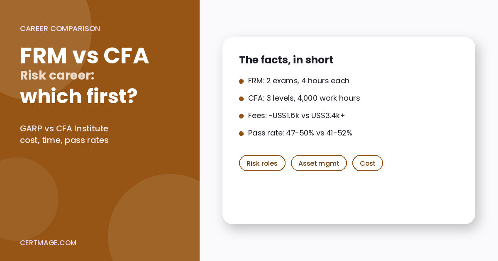Click the 'Pass rate: 47-50% vs 41-52%' line

(x=300, y=133)
